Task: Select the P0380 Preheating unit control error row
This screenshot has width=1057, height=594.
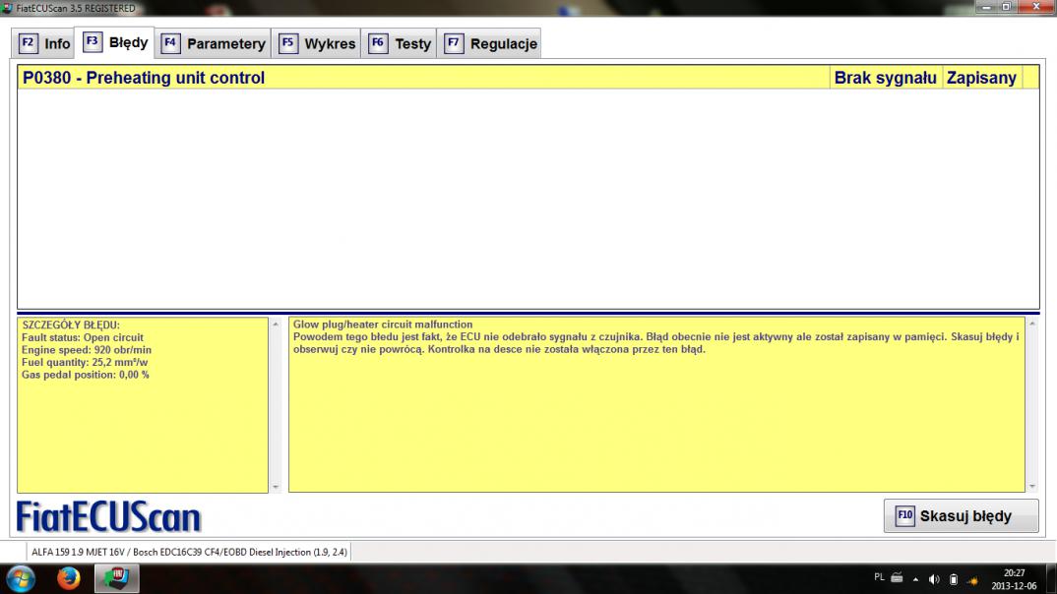Action: point(528,78)
